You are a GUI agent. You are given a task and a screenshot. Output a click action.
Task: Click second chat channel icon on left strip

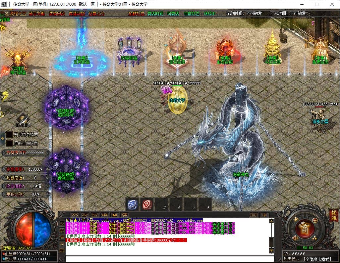click(62, 231)
